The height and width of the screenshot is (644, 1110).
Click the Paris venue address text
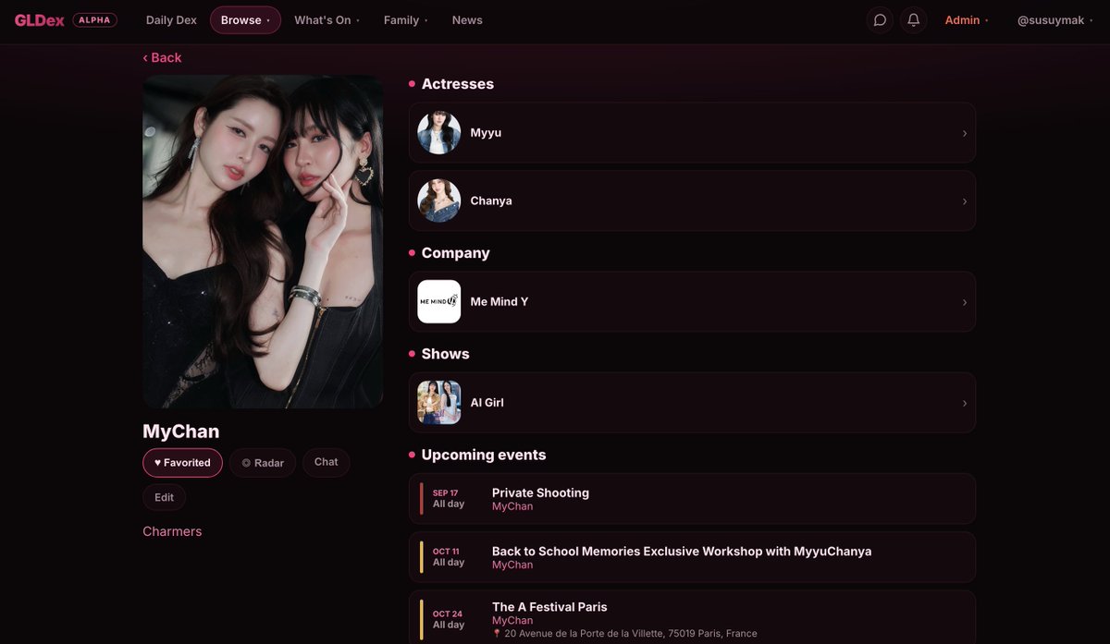pos(631,634)
